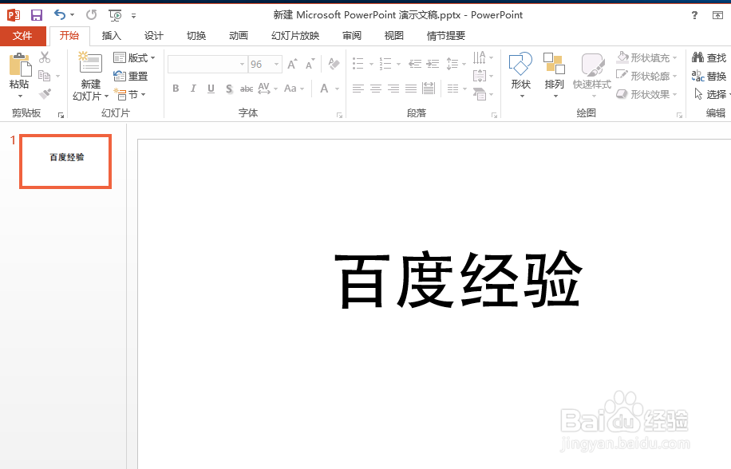Viewport: 731px width, 469px height.
Task: Open the 形状 shapes gallery
Action: pos(521,76)
